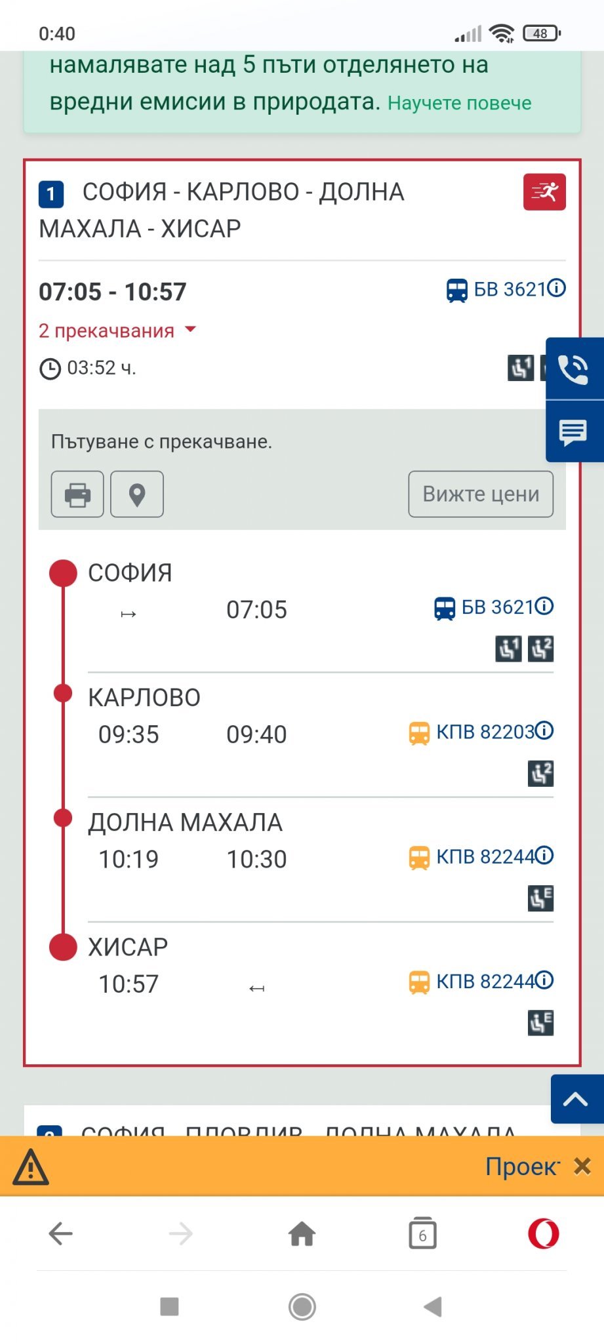Screen dimensions: 604x1343
Task: Open info icon for train КПВ 82203
Action: click(544, 730)
